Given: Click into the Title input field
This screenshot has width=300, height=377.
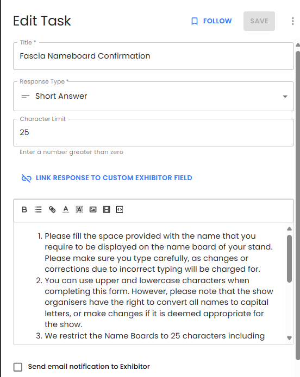Looking at the screenshot, I should pyautogui.click(x=153, y=56).
